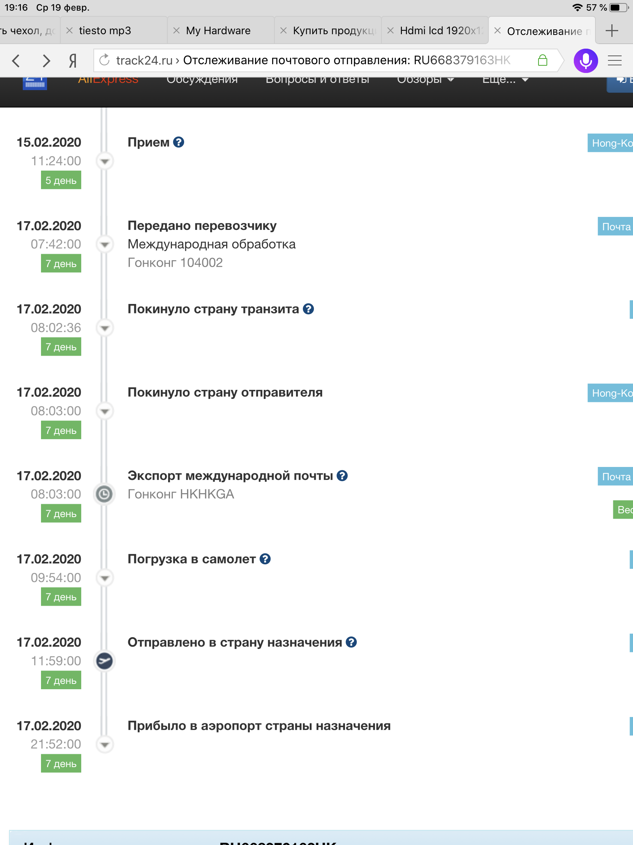Click the airplane timeline marker at 11:59:00

(x=104, y=661)
